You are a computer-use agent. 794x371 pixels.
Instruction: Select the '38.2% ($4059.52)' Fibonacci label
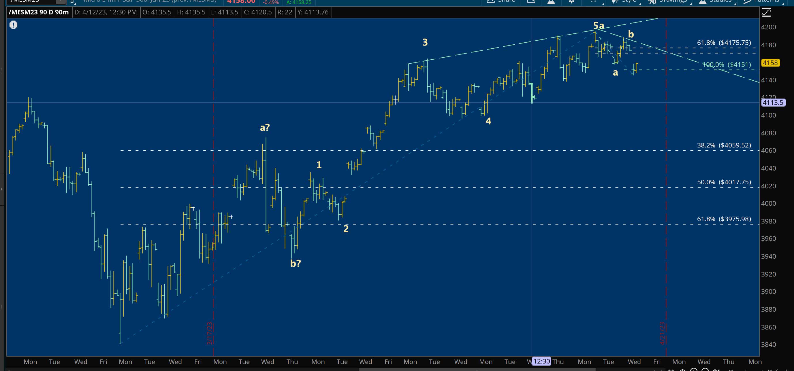[724, 145]
